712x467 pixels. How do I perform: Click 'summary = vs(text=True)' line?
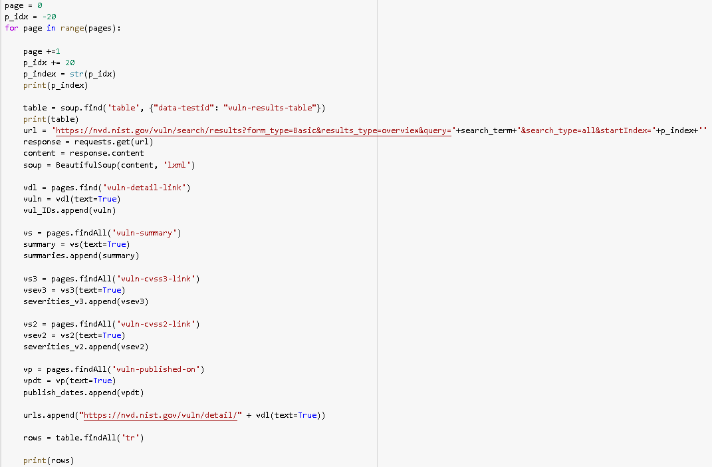(76, 244)
